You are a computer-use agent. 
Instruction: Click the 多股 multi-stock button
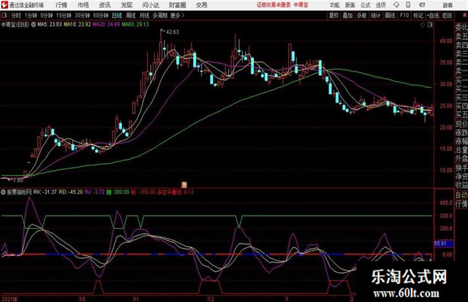click(x=362, y=15)
